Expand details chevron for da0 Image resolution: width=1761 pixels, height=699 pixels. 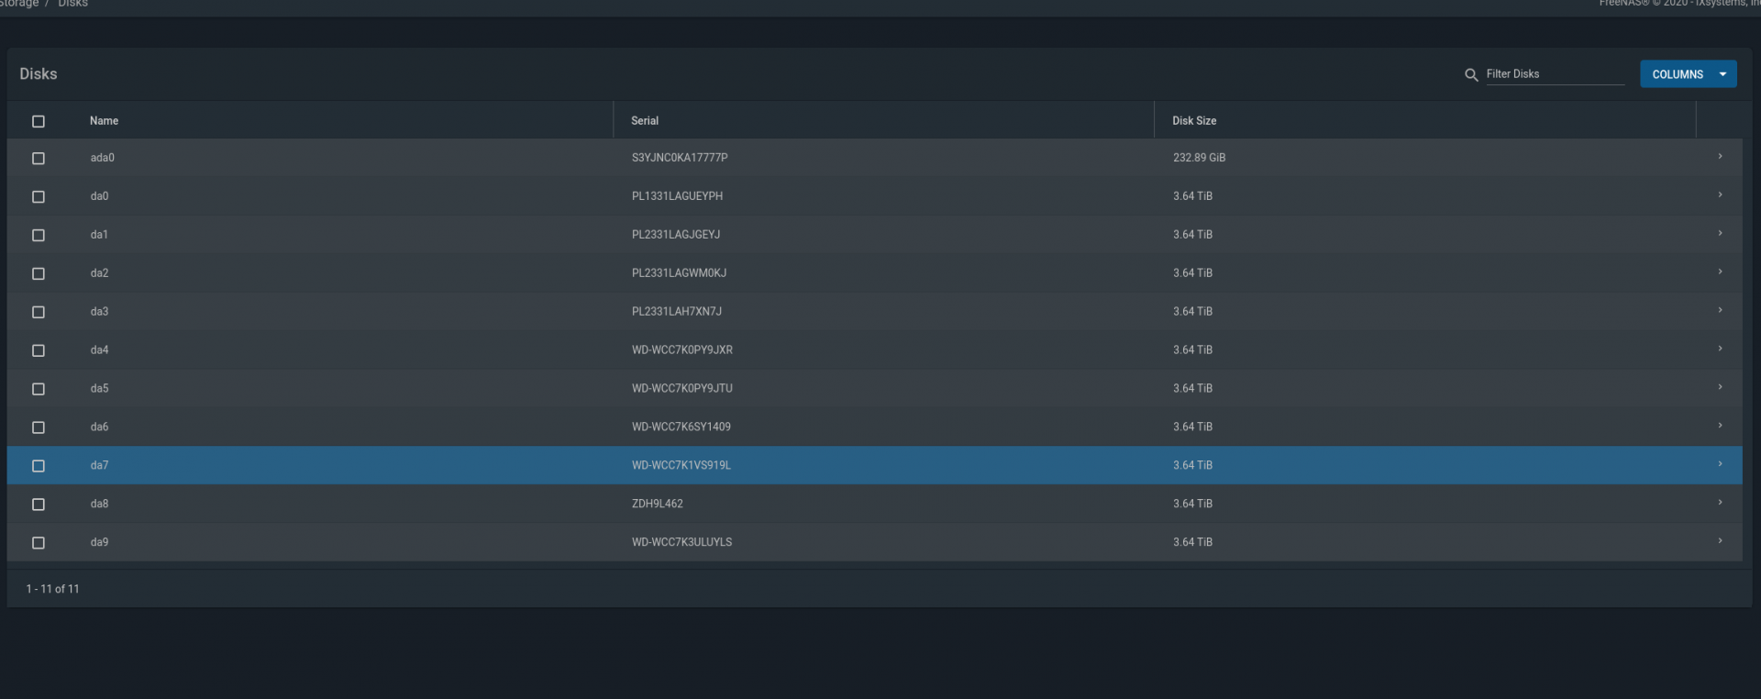pyautogui.click(x=1720, y=195)
